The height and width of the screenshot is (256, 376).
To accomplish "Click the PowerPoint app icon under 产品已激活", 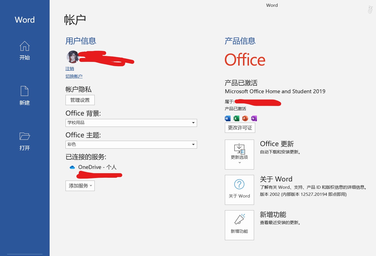I will (245, 118).
